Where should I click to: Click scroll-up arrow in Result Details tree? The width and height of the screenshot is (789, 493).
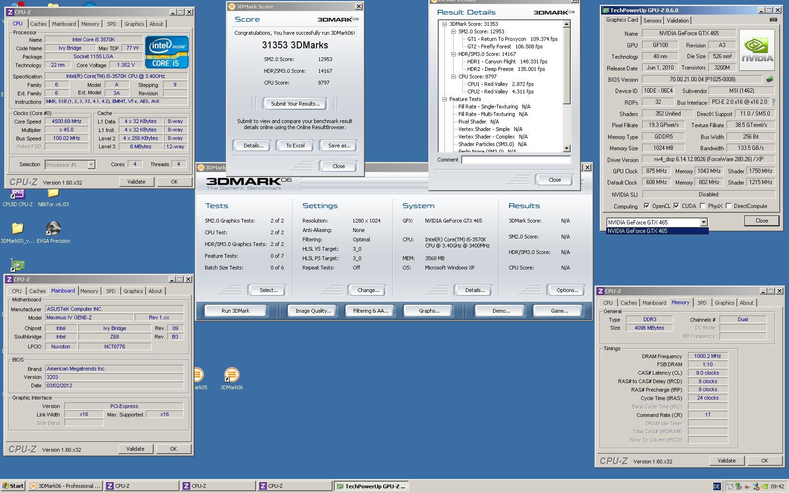click(x=566, y=24)
